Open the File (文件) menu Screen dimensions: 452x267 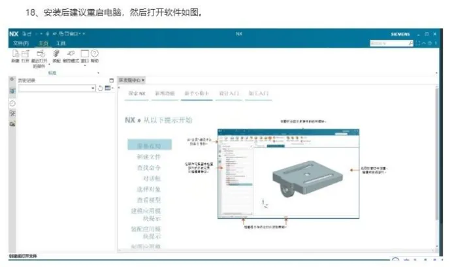pos(21,43)
